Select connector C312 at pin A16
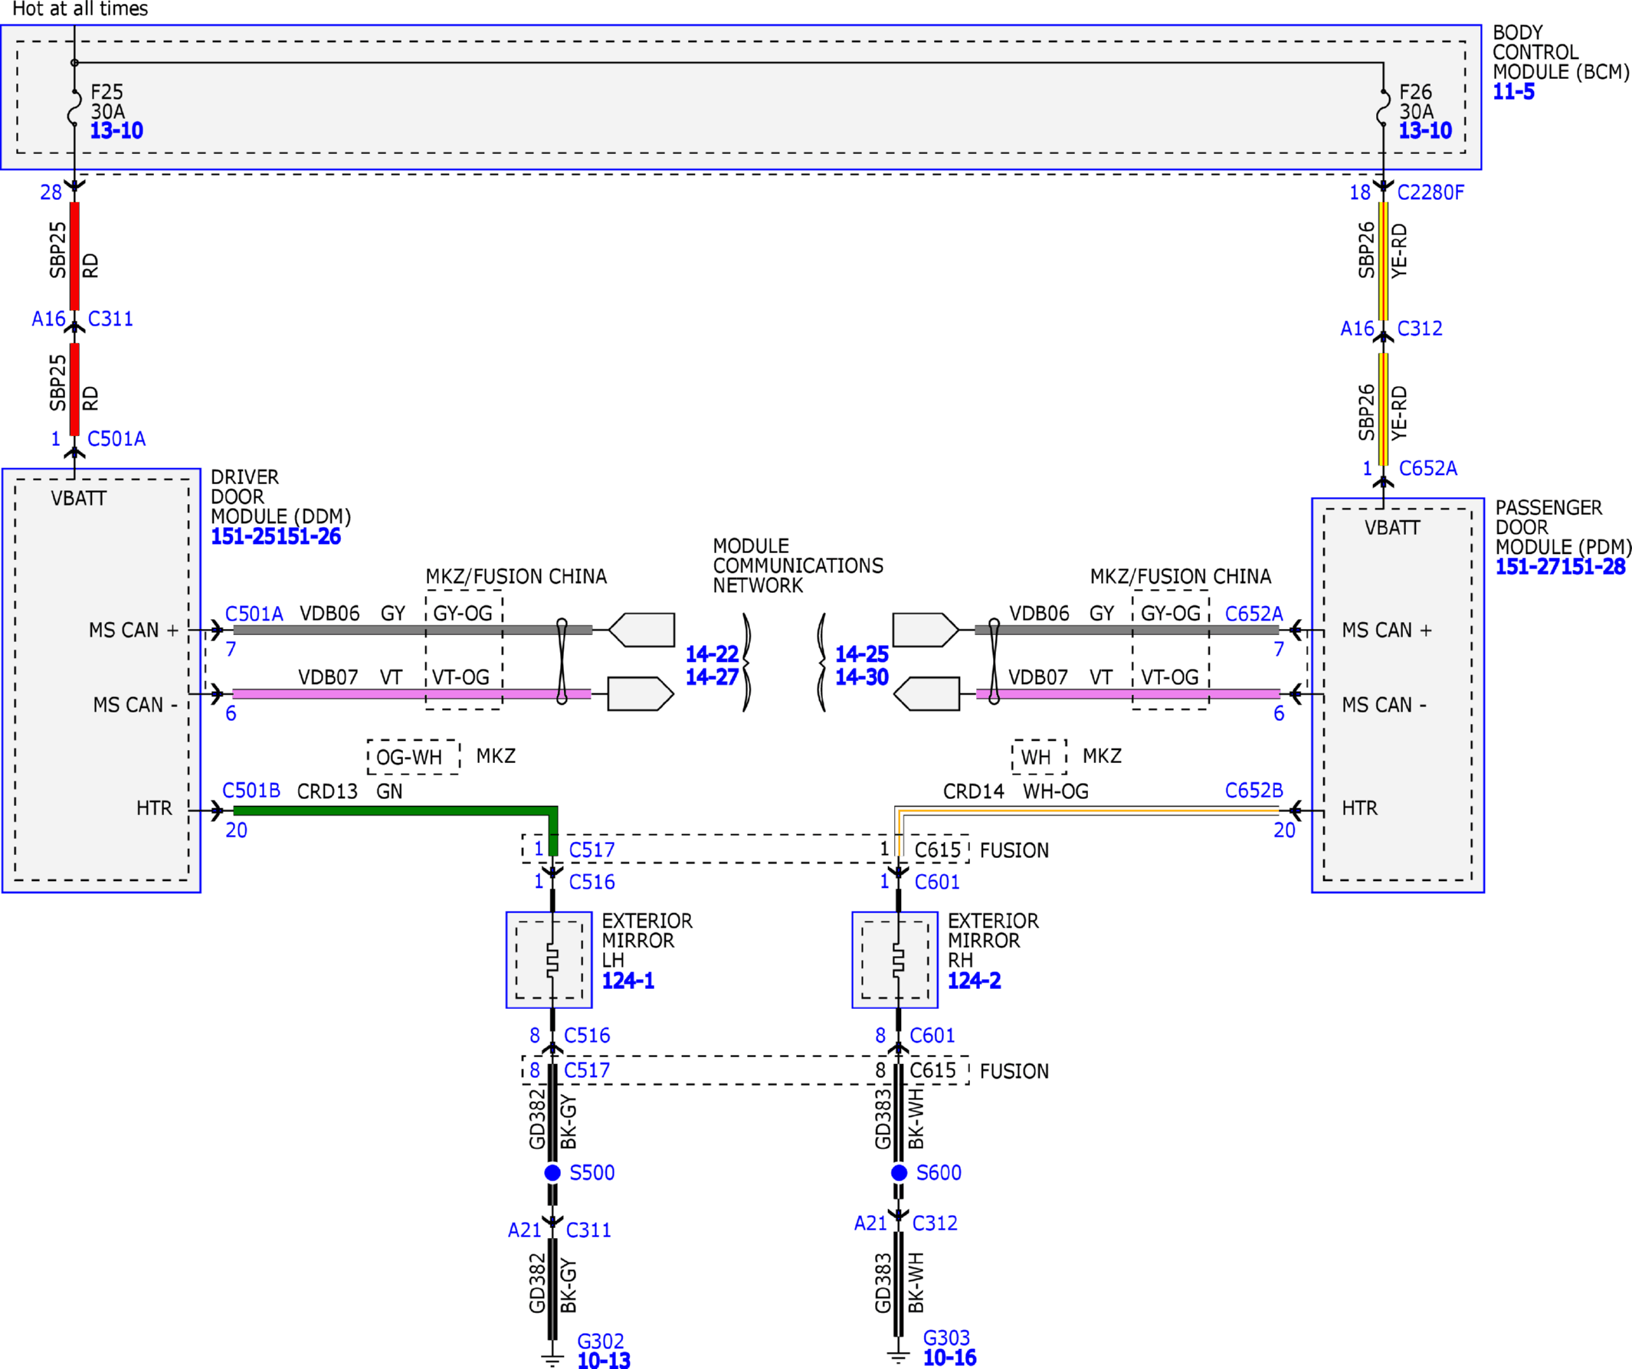Screen dimensions: 1632x1369 [1420, 329]
